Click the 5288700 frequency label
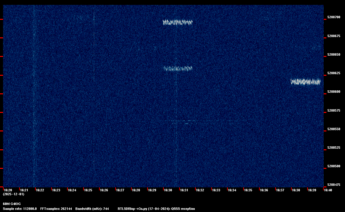Viewport: 345px width, 212px height. click(x=334, y=17)
